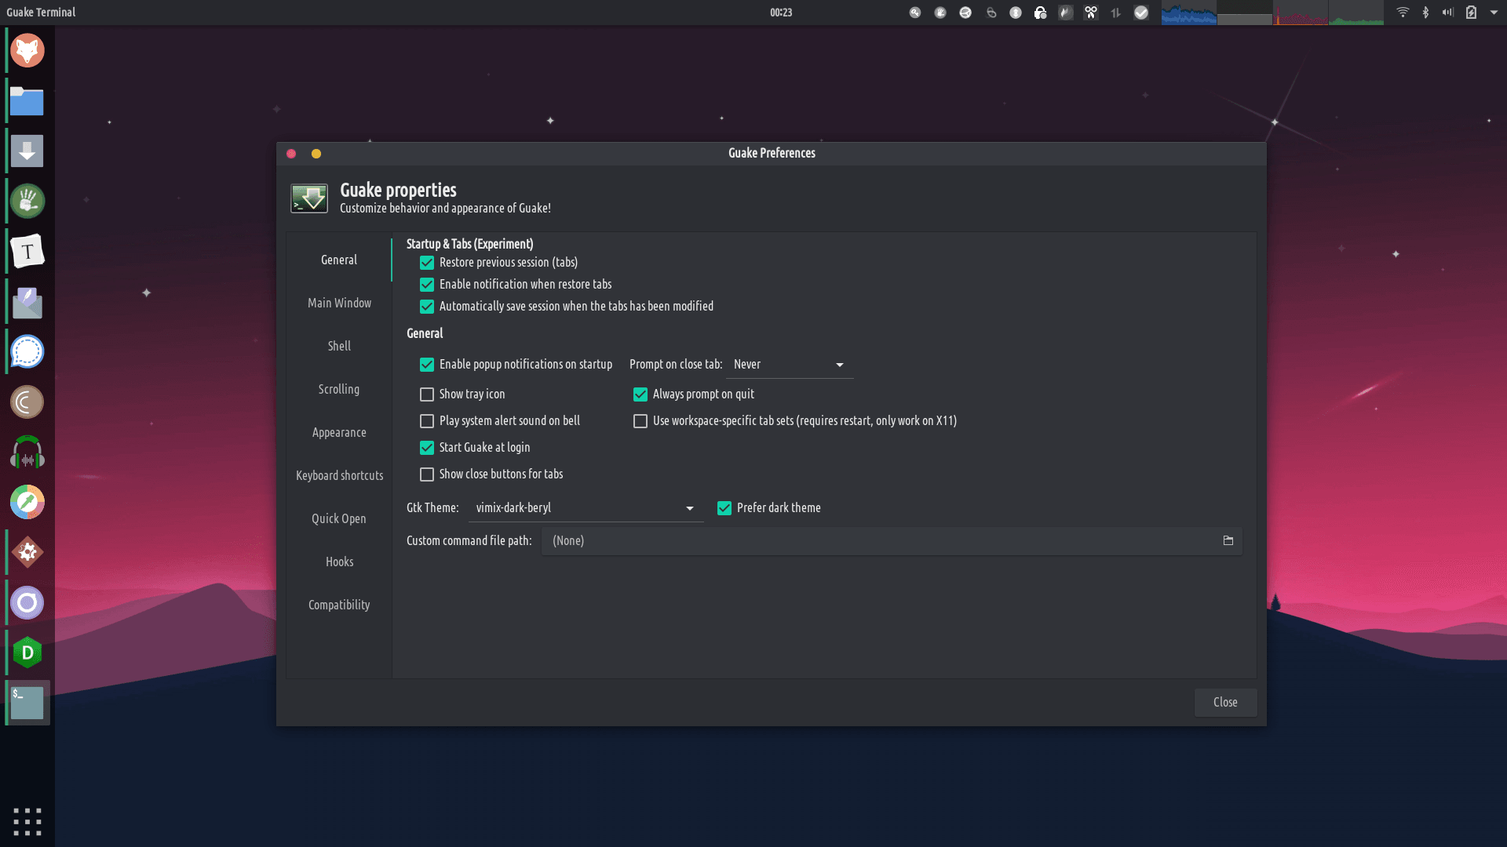Launch the download arrow app in dock
Image resolution: width=1507 pixels, height=847 pixels.
tap(27, 151)
